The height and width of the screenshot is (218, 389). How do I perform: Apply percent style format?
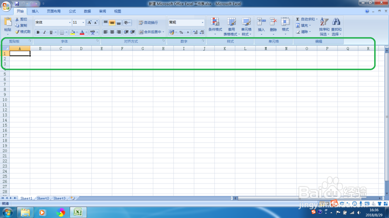coord(181,32)
